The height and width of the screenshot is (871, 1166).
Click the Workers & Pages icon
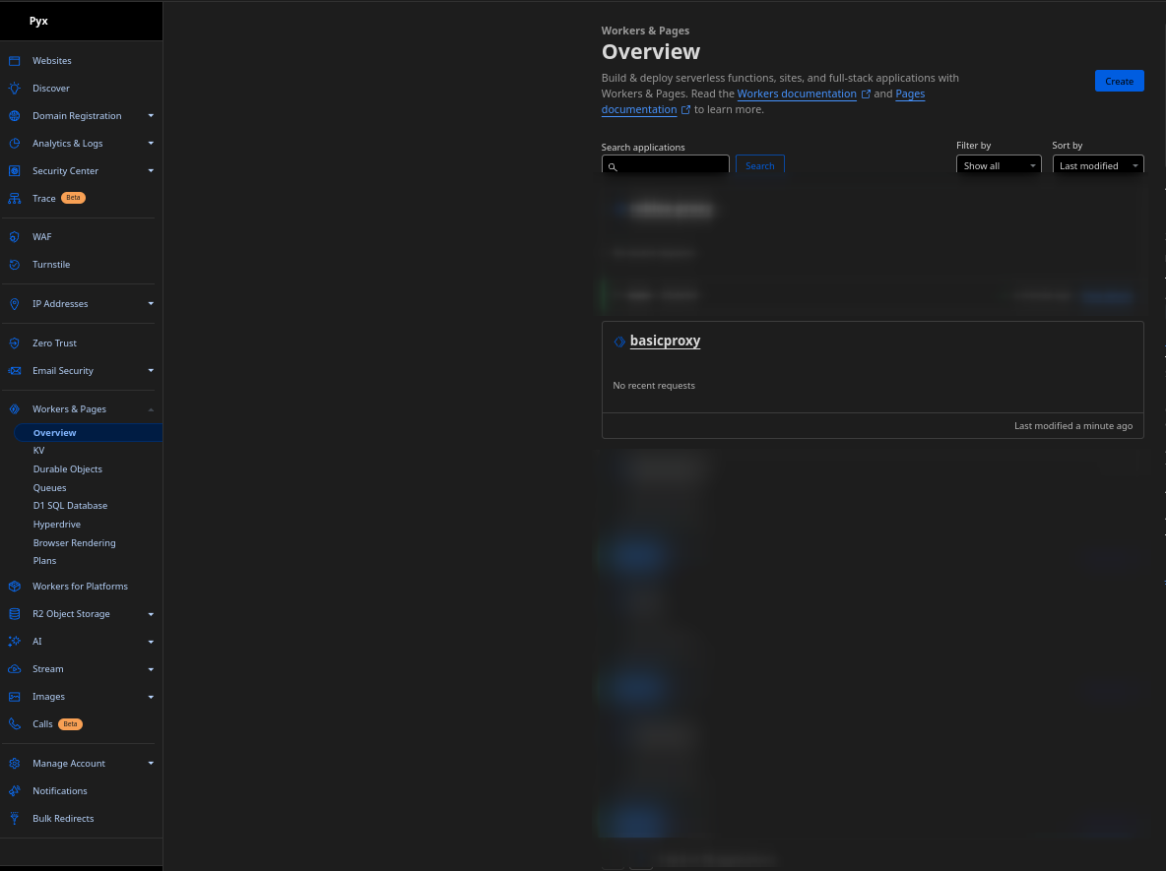pos(14,409)
